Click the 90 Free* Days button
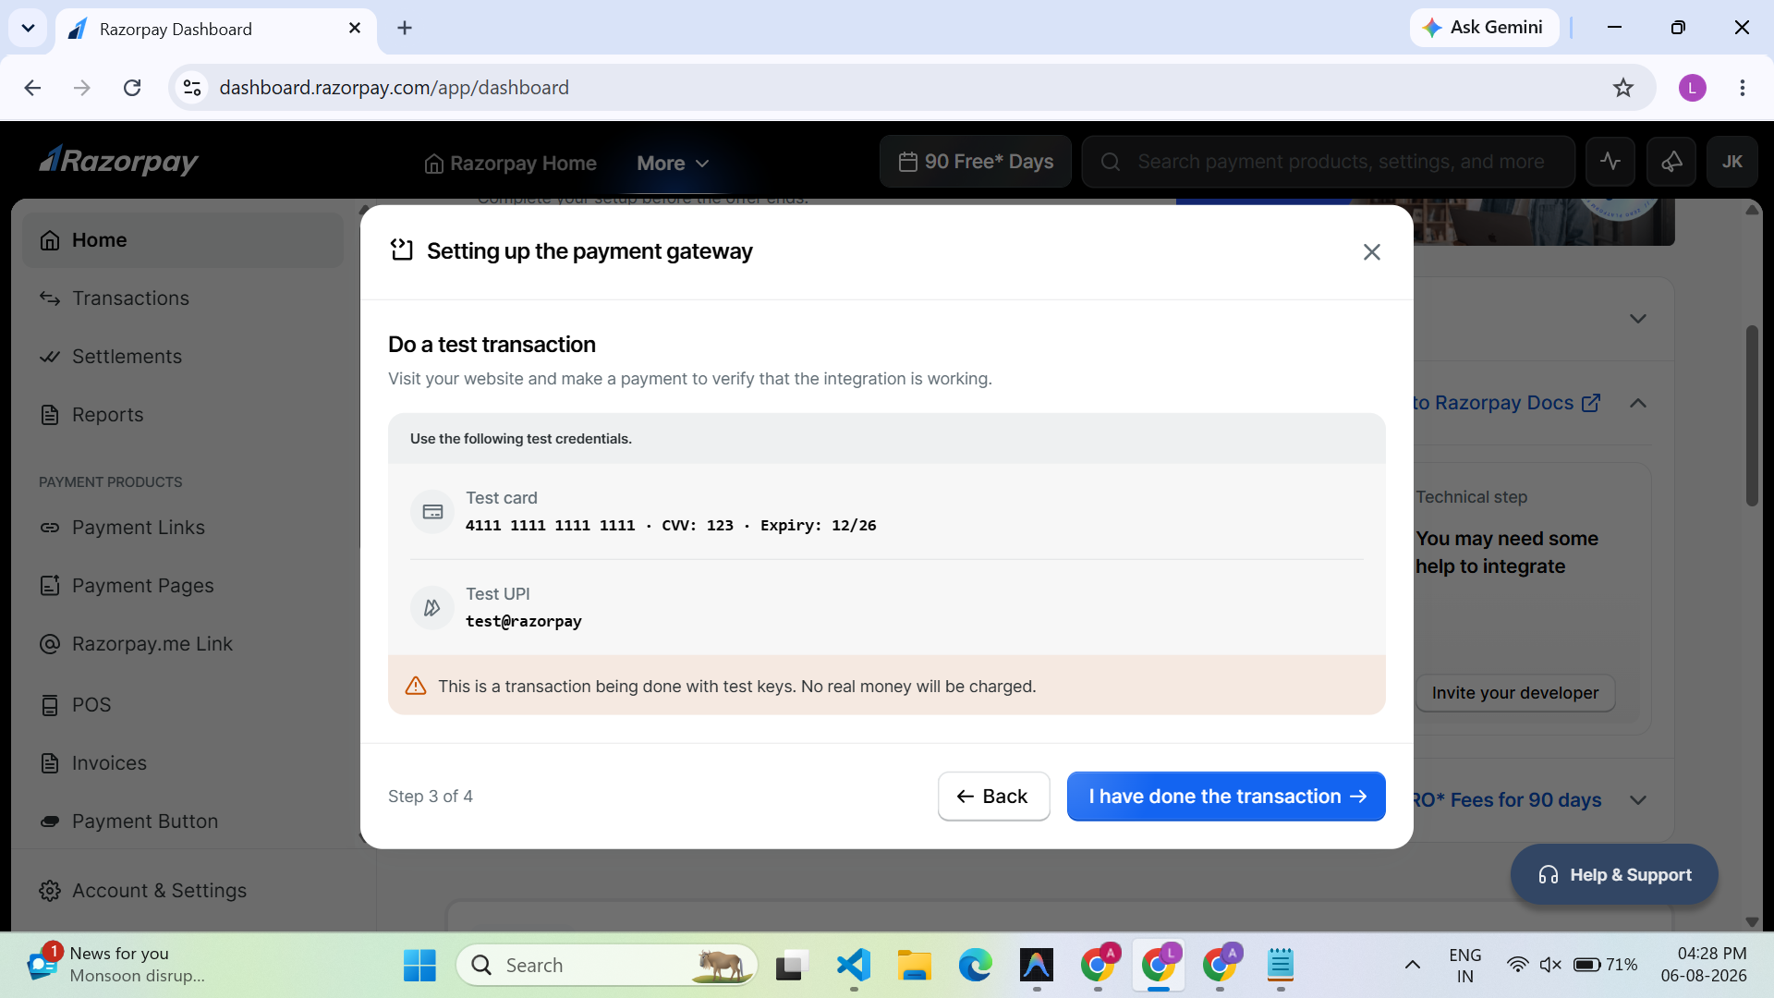 coord(976,162)
